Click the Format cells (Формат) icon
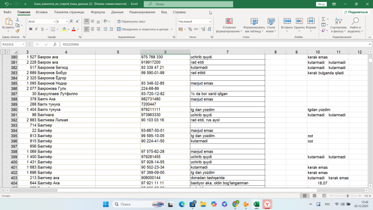 point(311,21)
